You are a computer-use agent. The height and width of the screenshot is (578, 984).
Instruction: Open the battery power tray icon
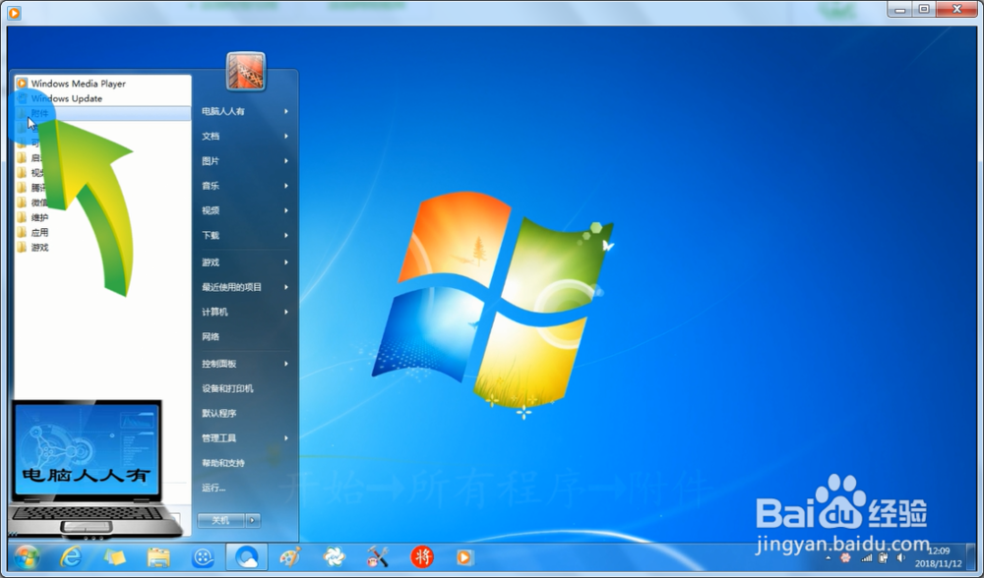(x=884, y=558)
